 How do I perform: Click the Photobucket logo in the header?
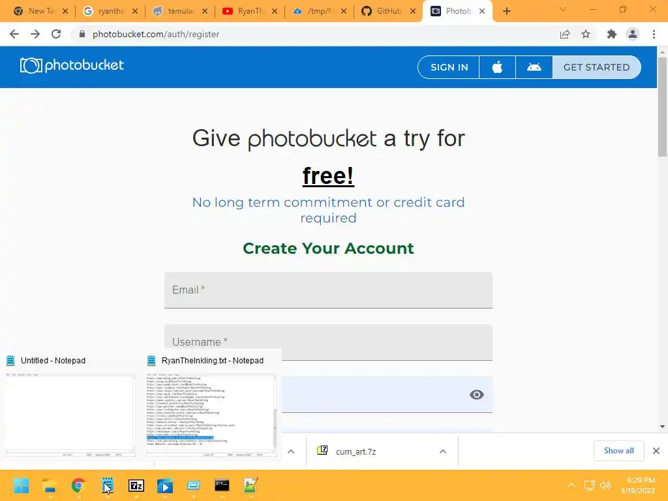pyautogui.click(x=72, y=66)
